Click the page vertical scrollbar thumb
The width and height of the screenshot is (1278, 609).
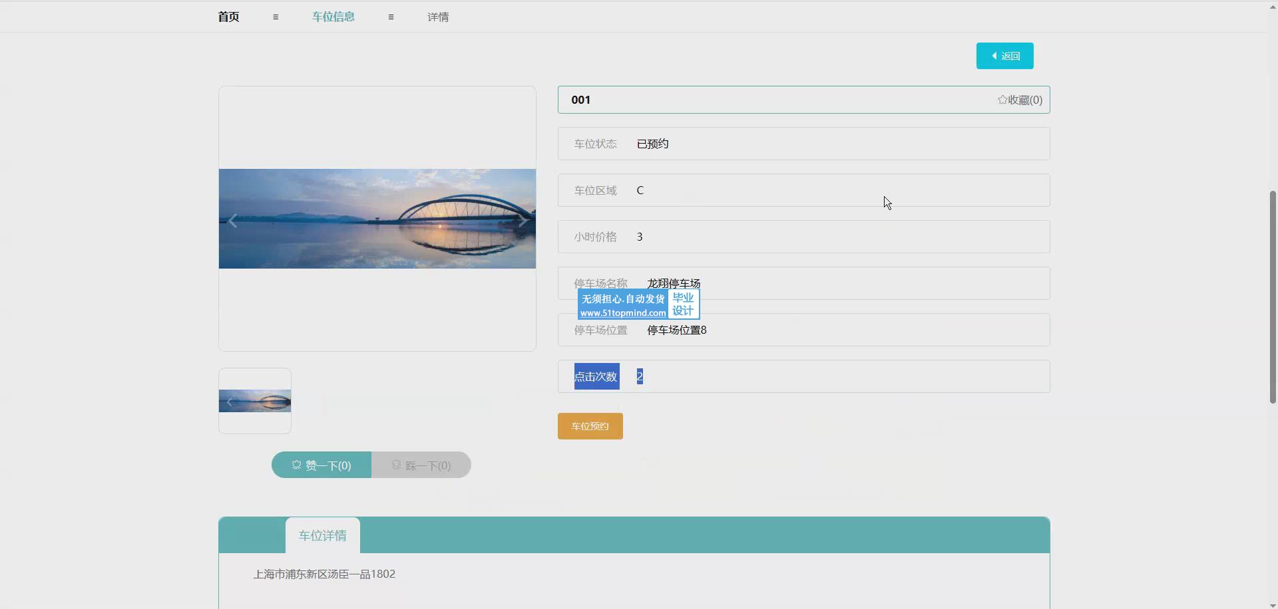coord(1273,296)
